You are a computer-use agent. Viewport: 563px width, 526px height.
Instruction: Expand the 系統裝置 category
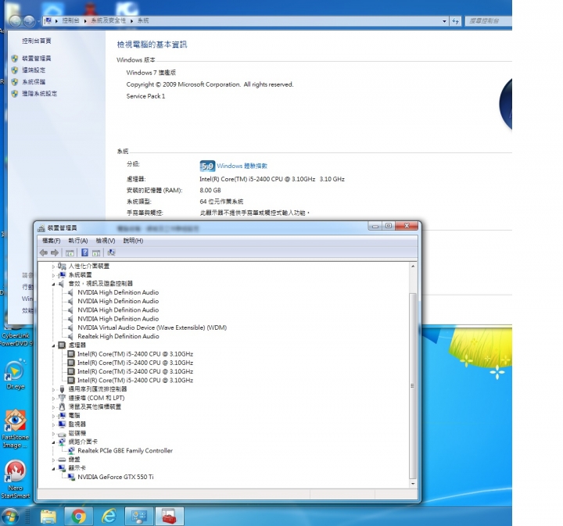pos(53,275)
